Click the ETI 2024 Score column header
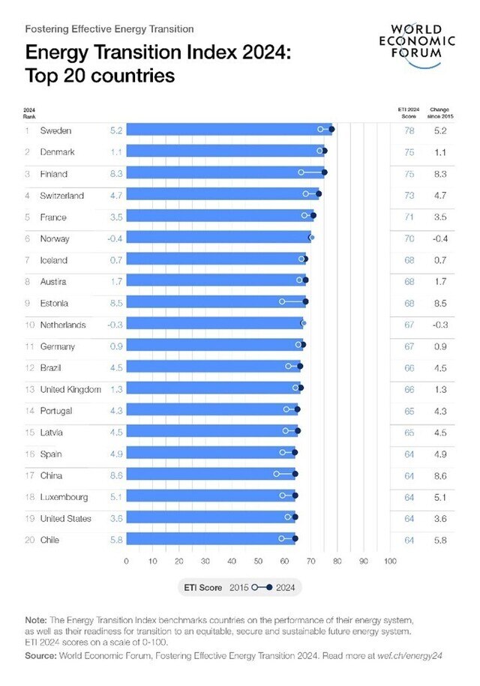This screenshot has width=480, height=686. [408, 112]
